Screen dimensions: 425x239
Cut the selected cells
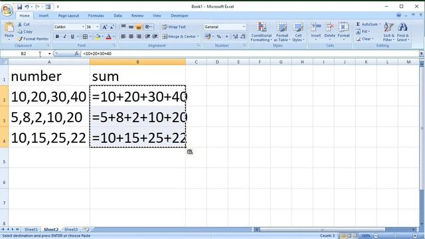(24, 25)
